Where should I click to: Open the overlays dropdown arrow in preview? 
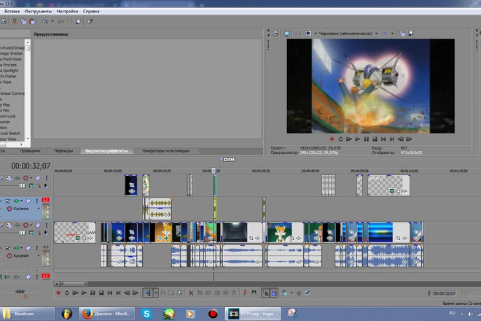tap(392, 34)
